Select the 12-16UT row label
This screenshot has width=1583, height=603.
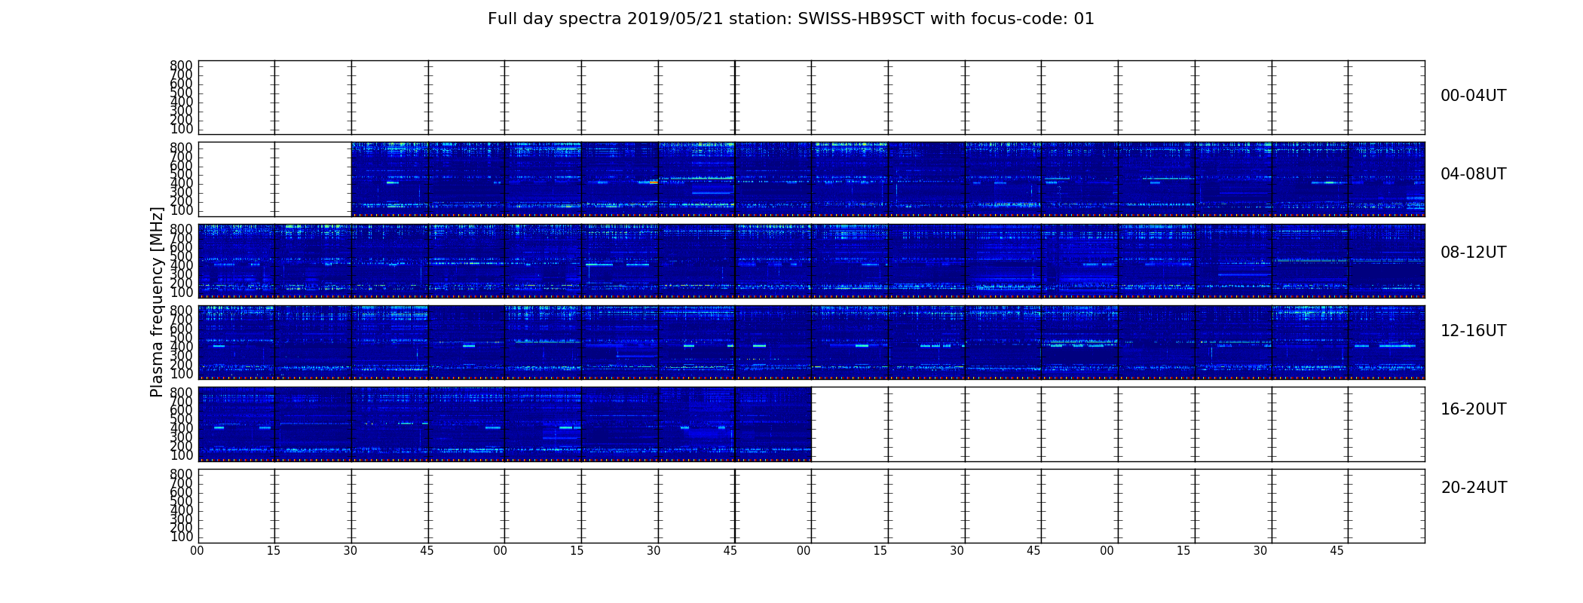click(x=1473, y=331)
